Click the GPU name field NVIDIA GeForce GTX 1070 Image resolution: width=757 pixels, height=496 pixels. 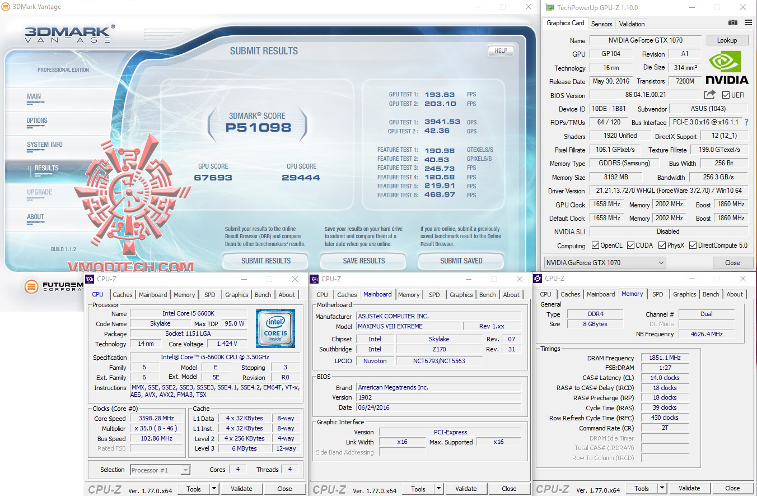(645, 40)
